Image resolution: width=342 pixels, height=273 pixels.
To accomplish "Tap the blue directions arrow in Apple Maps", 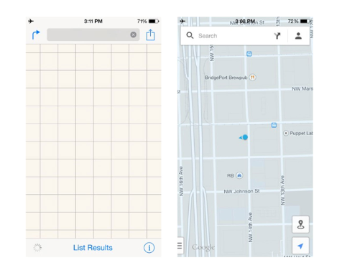I will [x=36, y=34].
